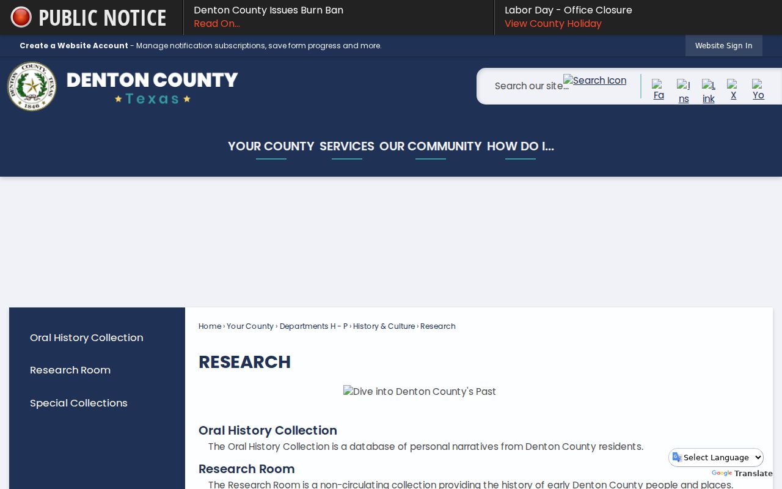
Task: Click the View County Holiday link
Action: pyautogui.click(x=553, y=24)
